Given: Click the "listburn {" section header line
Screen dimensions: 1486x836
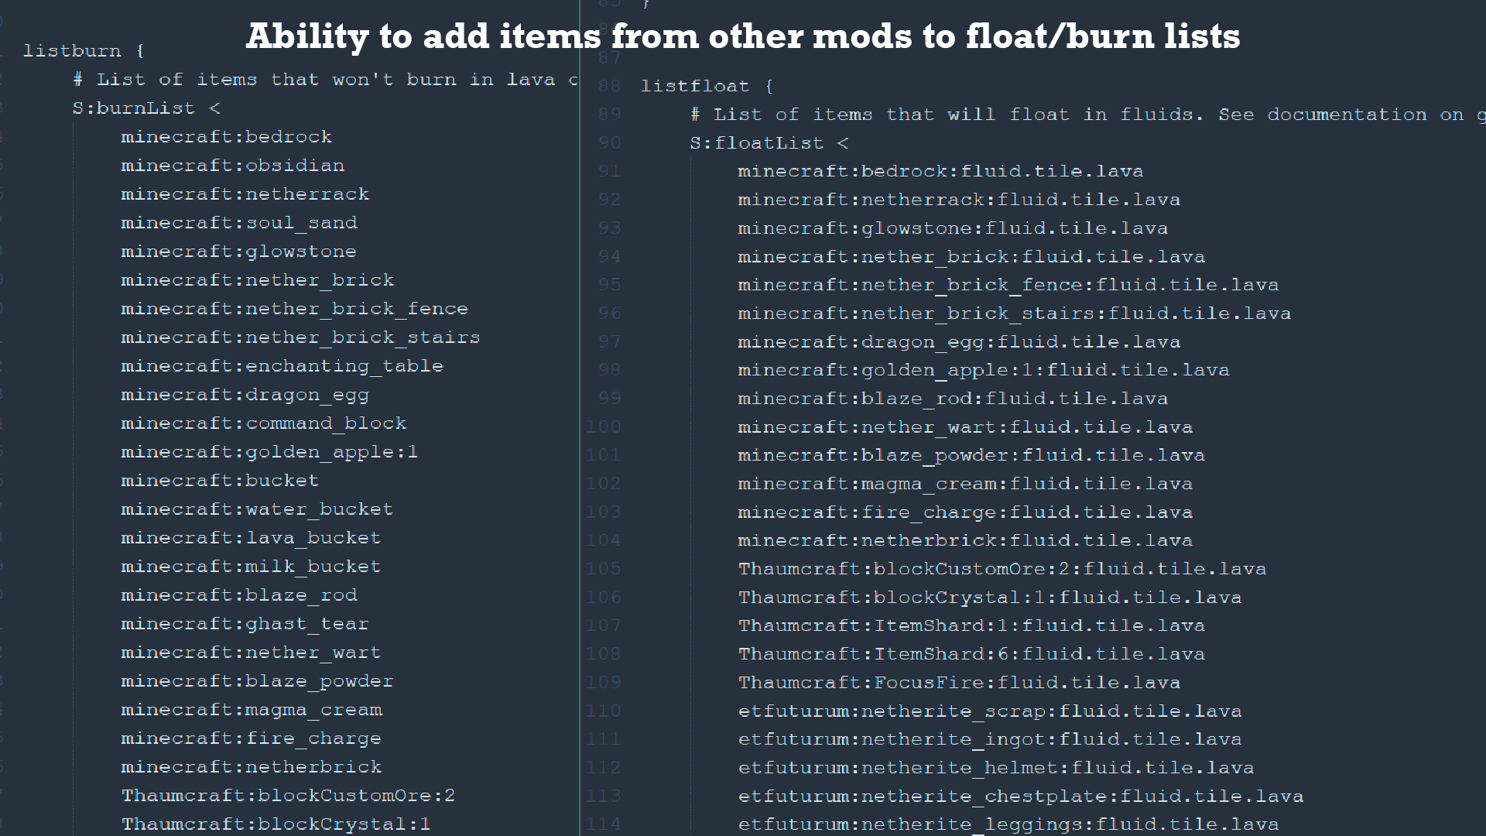Looking at the screenshot, I should pos(84,51).
